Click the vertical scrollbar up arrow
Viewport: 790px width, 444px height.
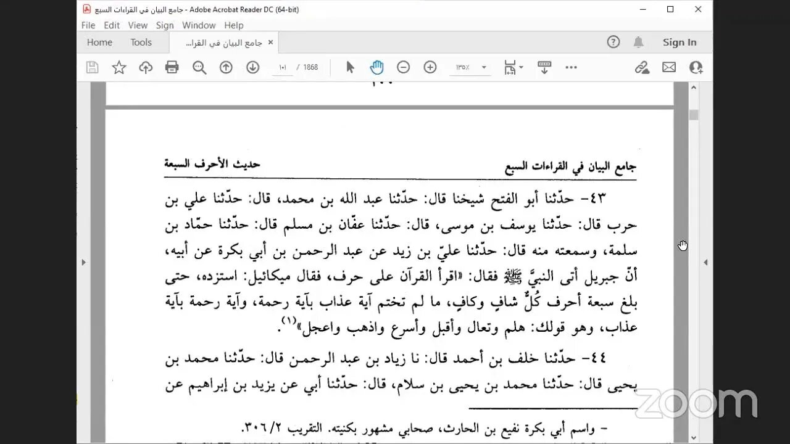coord(694,88)
